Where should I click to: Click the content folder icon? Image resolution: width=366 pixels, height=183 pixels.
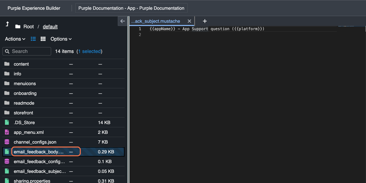(x=7, y=64)
